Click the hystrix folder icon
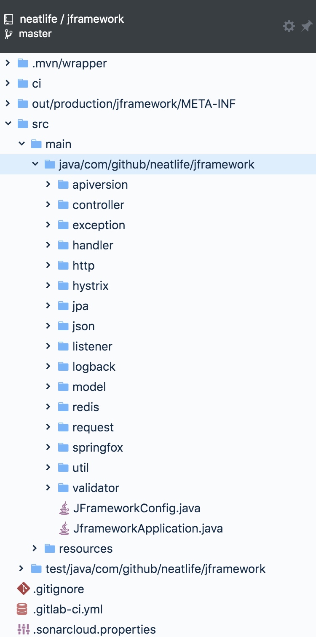This screenshot has height=637, width=316. click(x=63, y=286)
